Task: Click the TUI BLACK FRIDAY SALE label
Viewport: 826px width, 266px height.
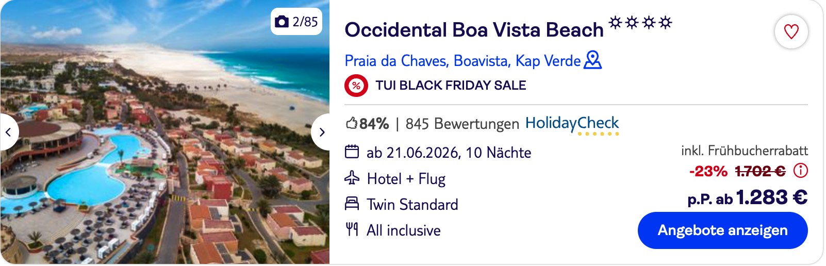Action: (x=451, y=86)
